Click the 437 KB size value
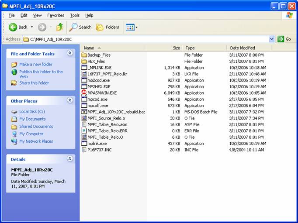 tap(174, 144)
